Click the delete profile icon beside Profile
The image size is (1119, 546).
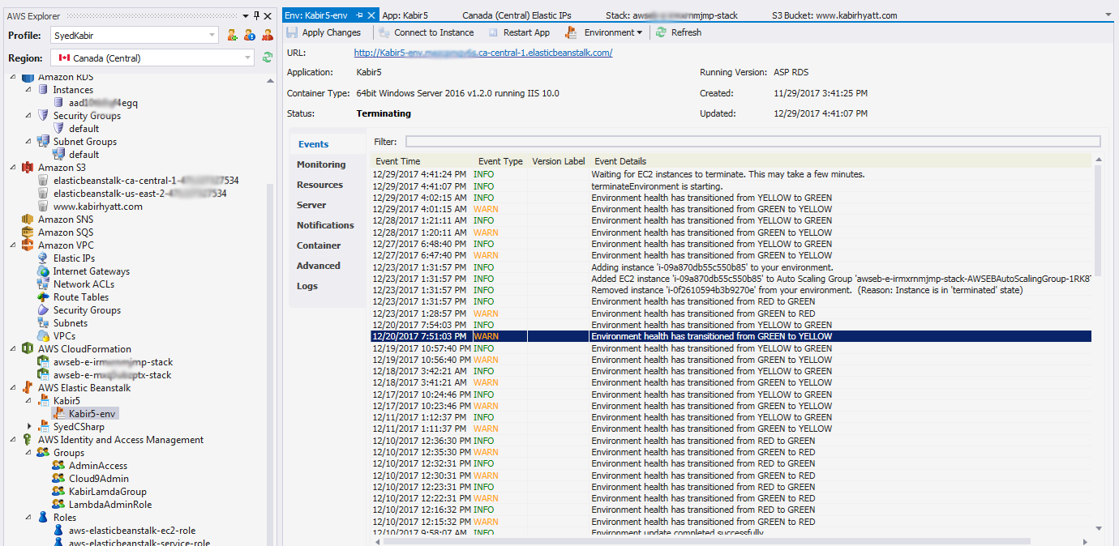pyautogui.click(x=267, y=35)
